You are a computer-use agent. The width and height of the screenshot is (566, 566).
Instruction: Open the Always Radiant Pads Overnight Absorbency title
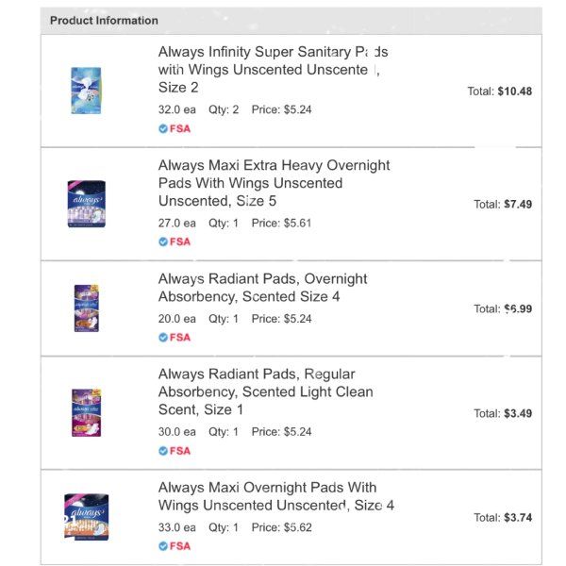point(262,288)
